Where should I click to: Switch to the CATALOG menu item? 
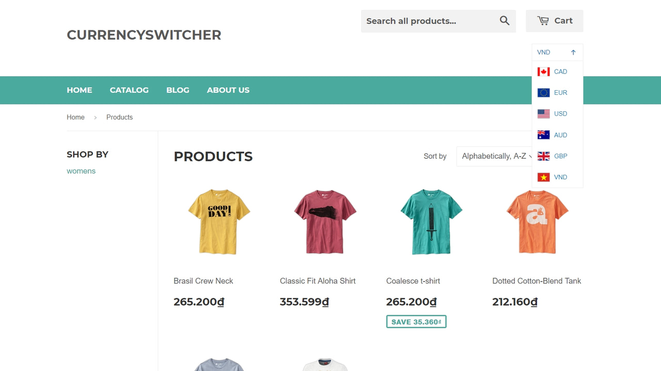tap(129, 90)
